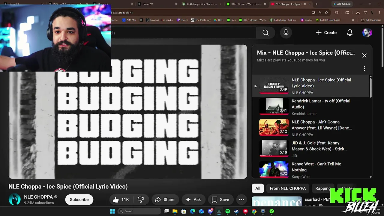
Task: Switch to Chrome on the taskbar
Action: pos(254,211)
